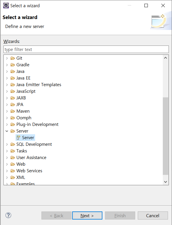Expand the SQL Development category
Viewport: 172px width, 225px height.
(x=7, y=144)
